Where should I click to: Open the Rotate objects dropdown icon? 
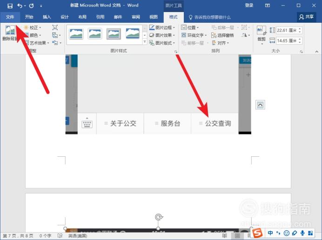coord(246,35)
